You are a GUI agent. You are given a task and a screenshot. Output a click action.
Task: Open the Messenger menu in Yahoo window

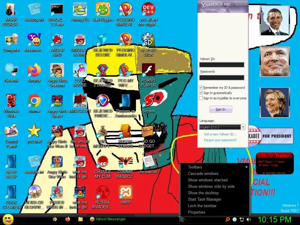(208, 10)
